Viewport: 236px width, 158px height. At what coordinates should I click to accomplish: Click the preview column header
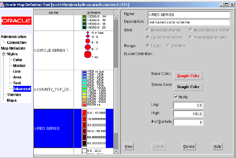pos(94,13)
